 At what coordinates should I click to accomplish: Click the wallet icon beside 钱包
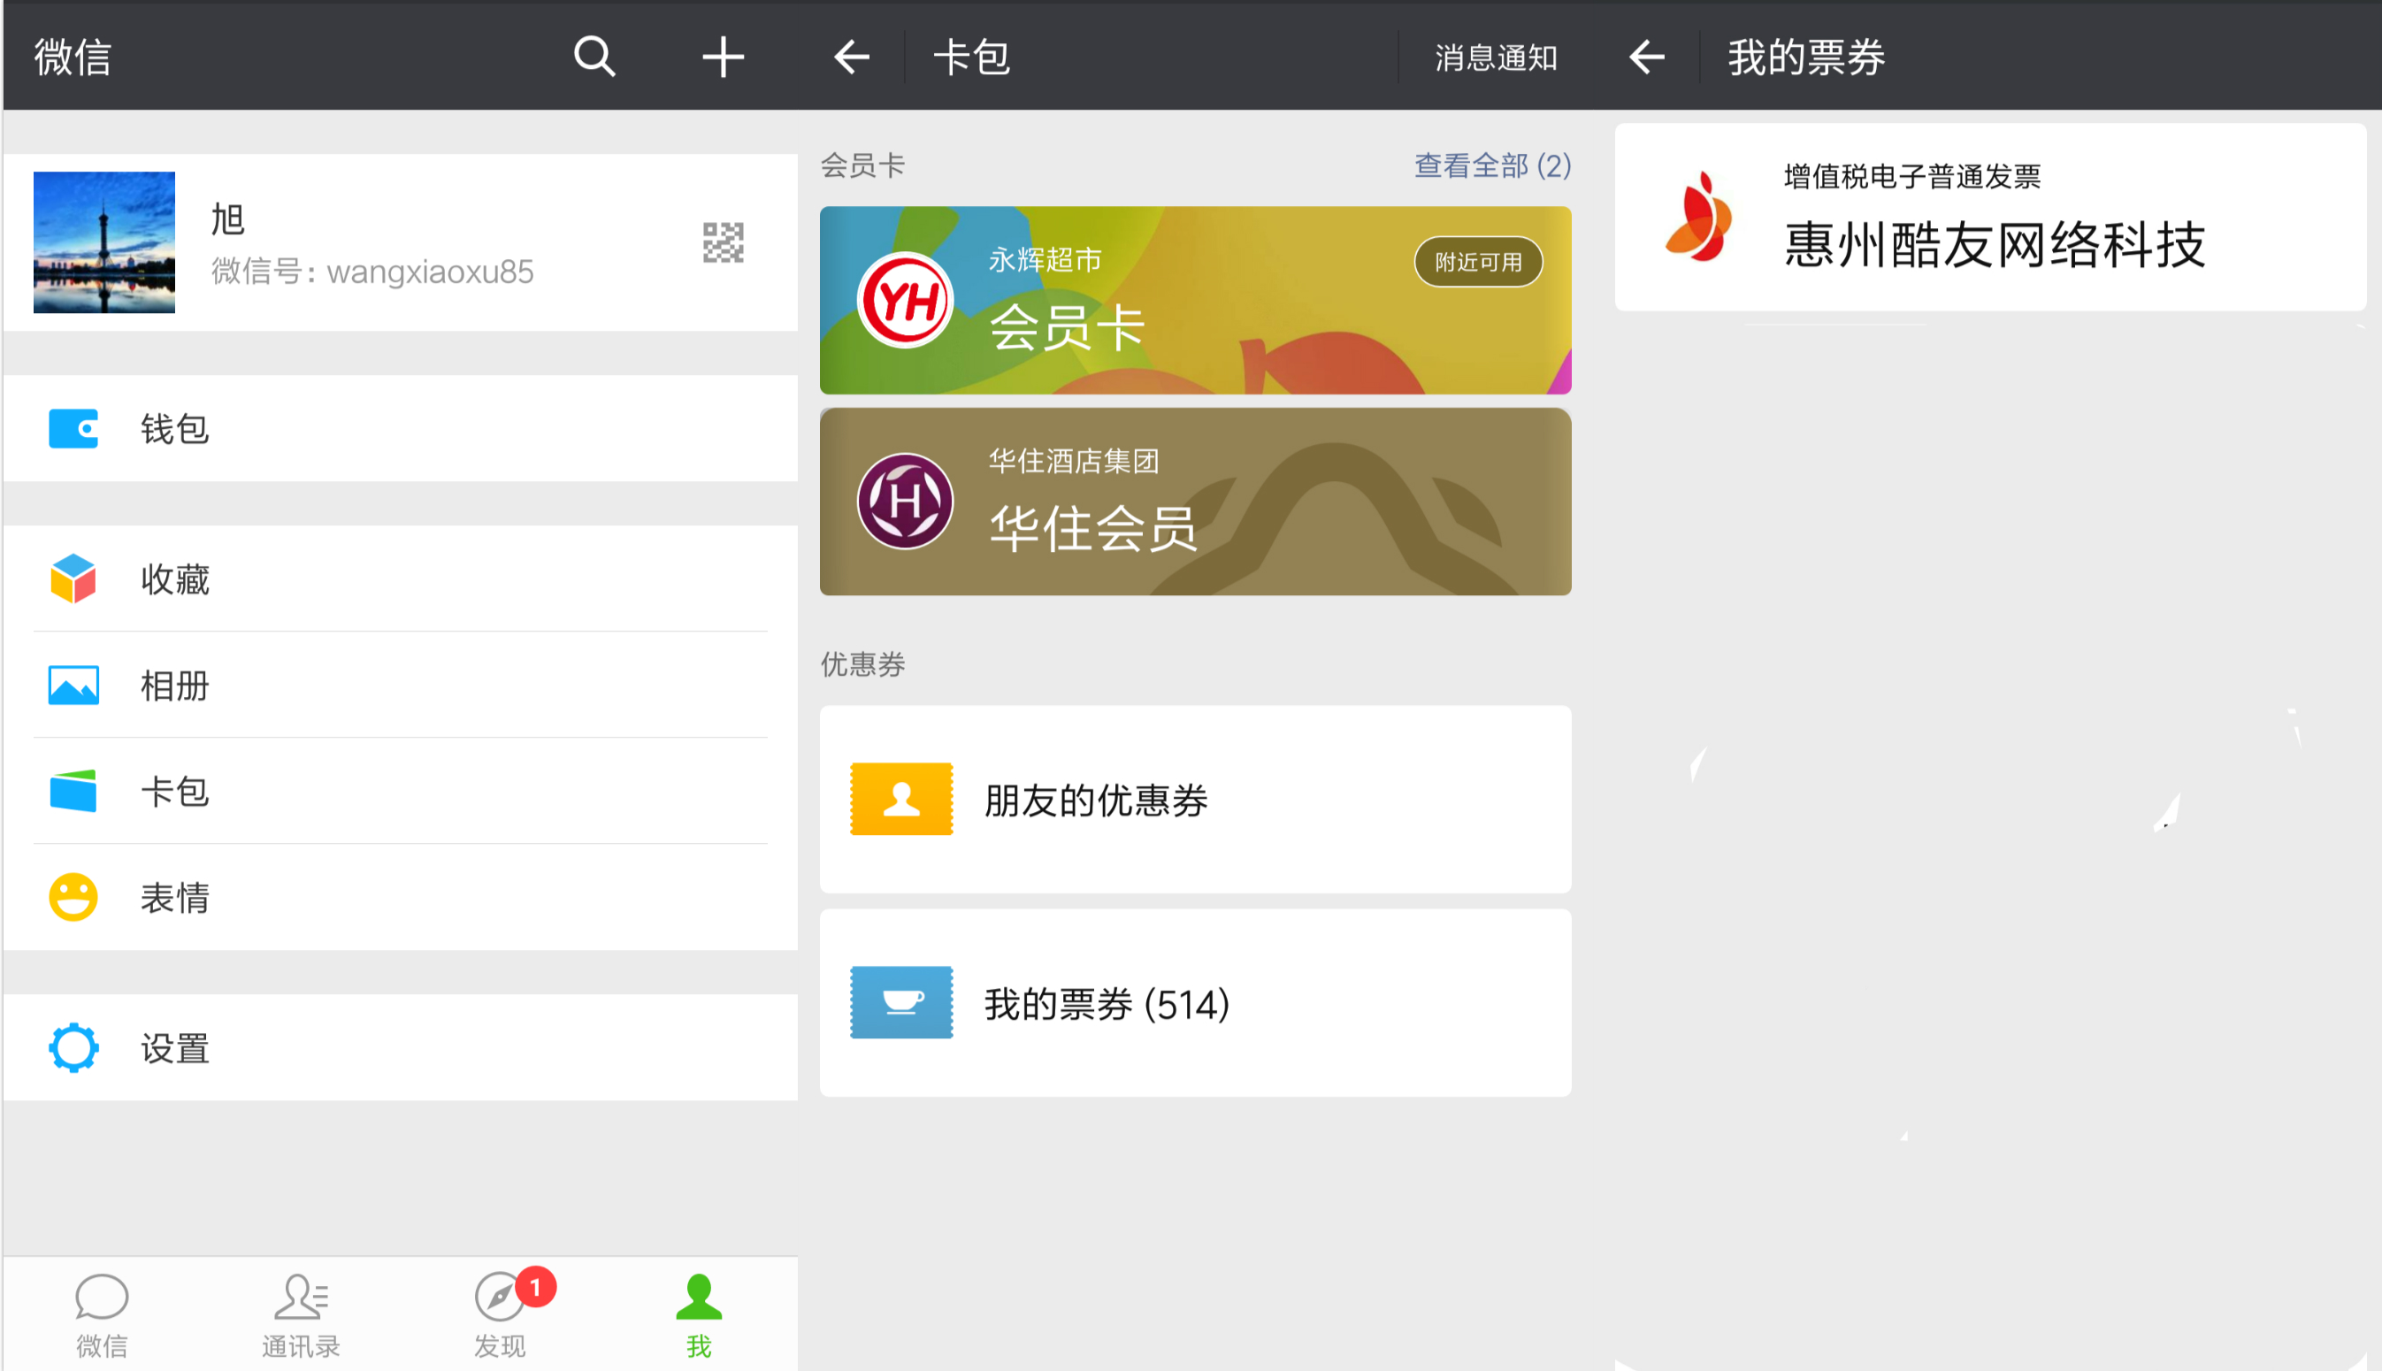[73, 429]
